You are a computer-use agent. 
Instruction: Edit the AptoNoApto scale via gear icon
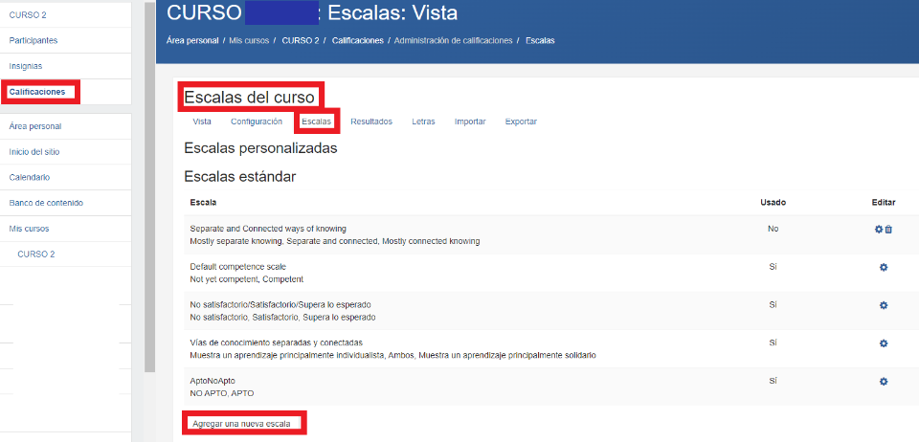coord(884,382)
